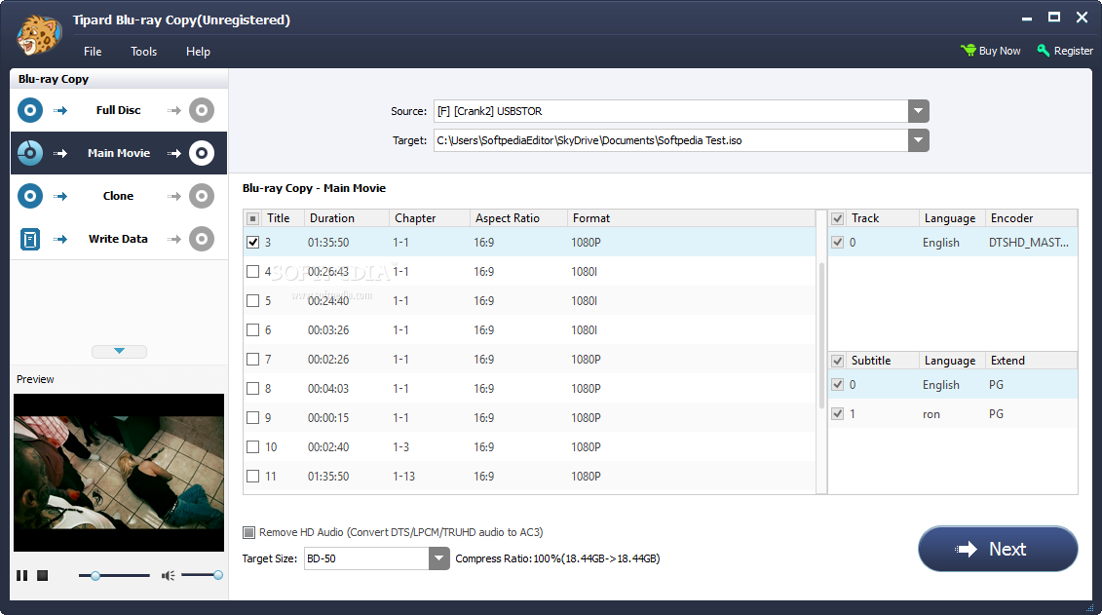
Task: Click the Clone target disc icon
Action: (202, 196)
